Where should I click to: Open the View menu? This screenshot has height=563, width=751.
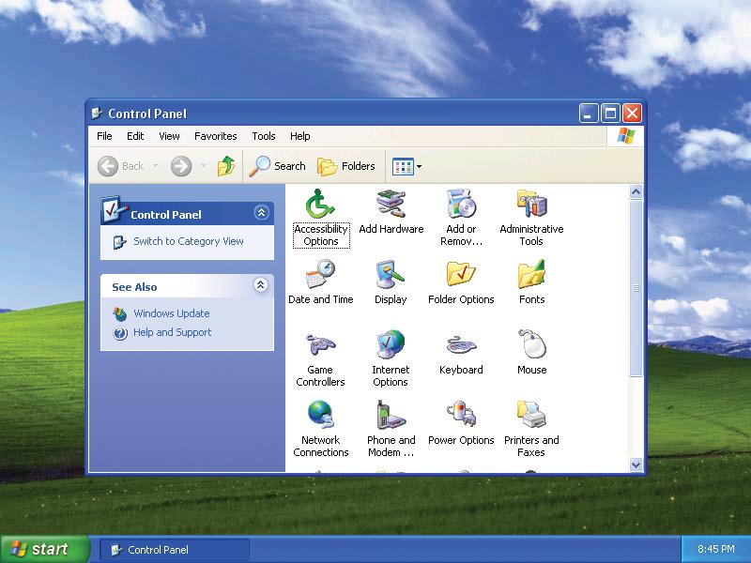(x=169, y=136)
